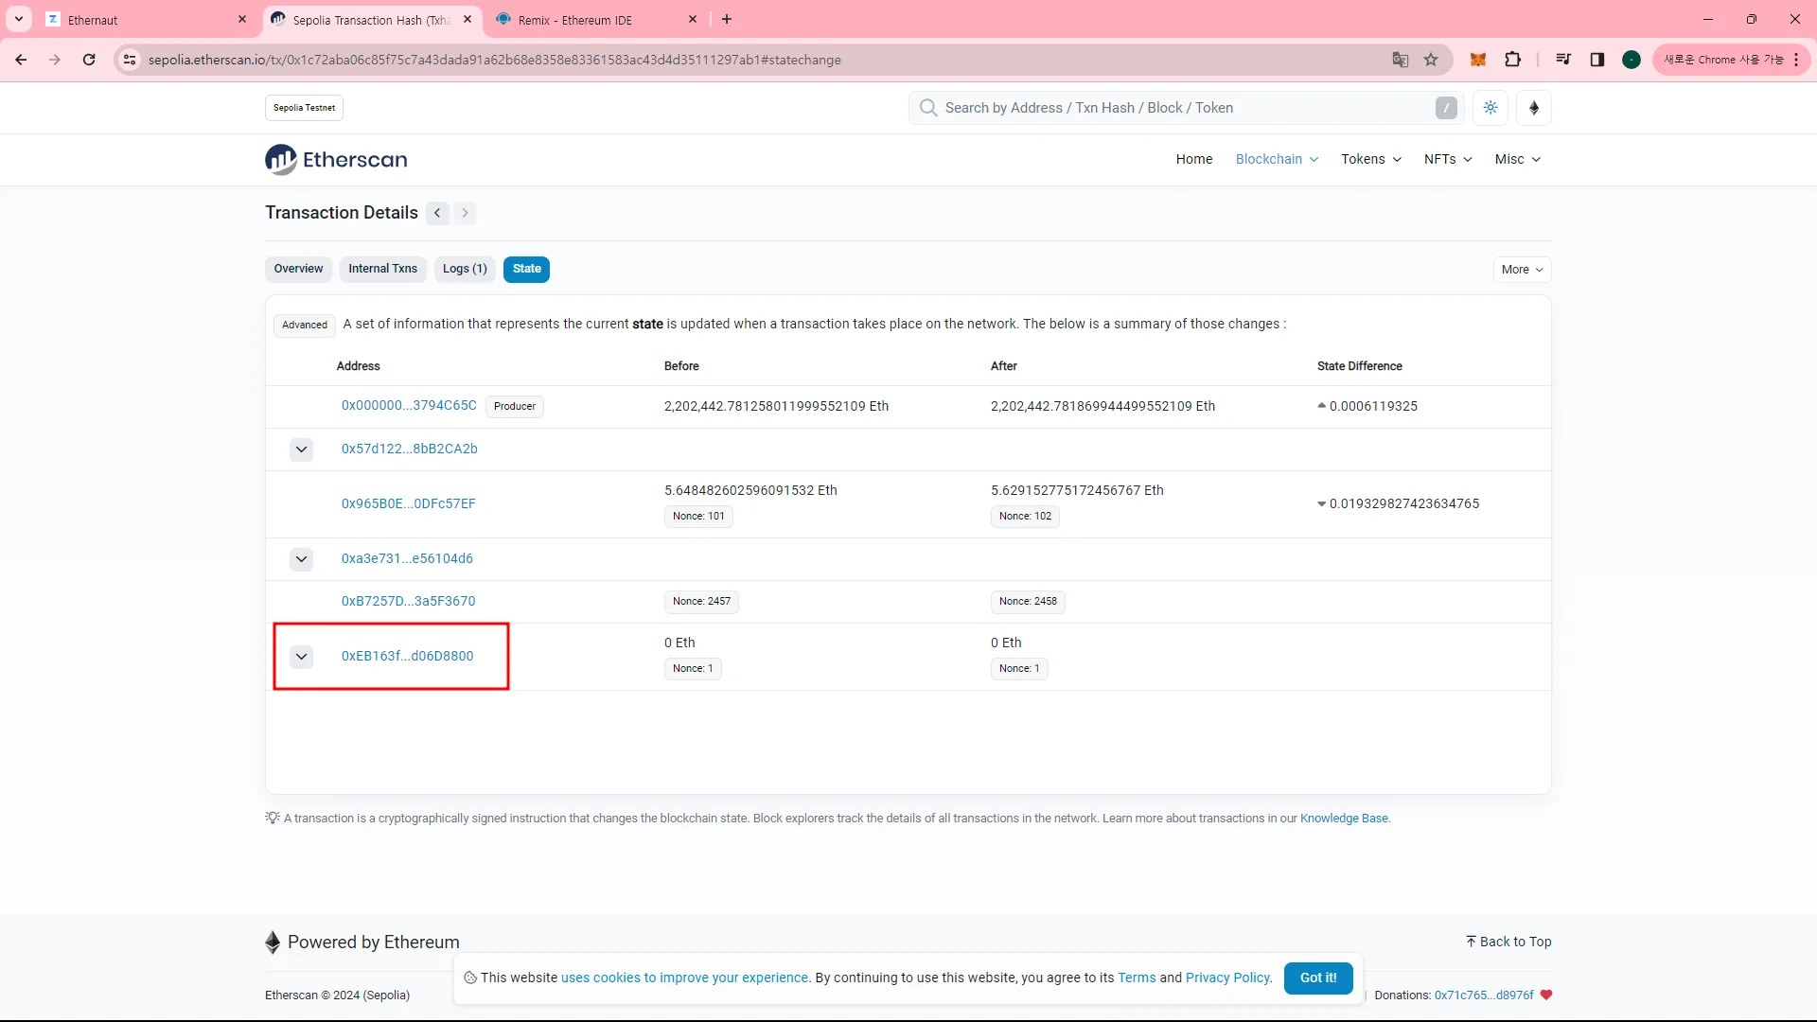Open the cookies experience link

coord(684,978)
